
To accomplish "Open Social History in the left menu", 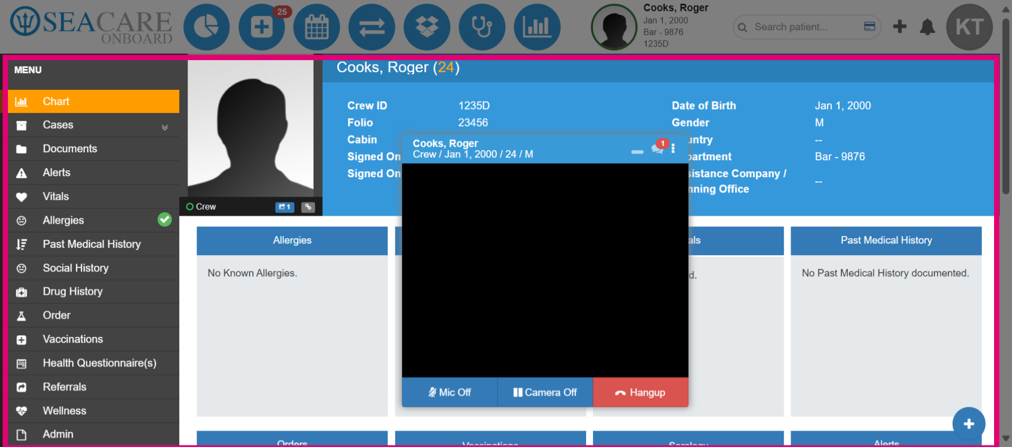I will pos(94,268).
